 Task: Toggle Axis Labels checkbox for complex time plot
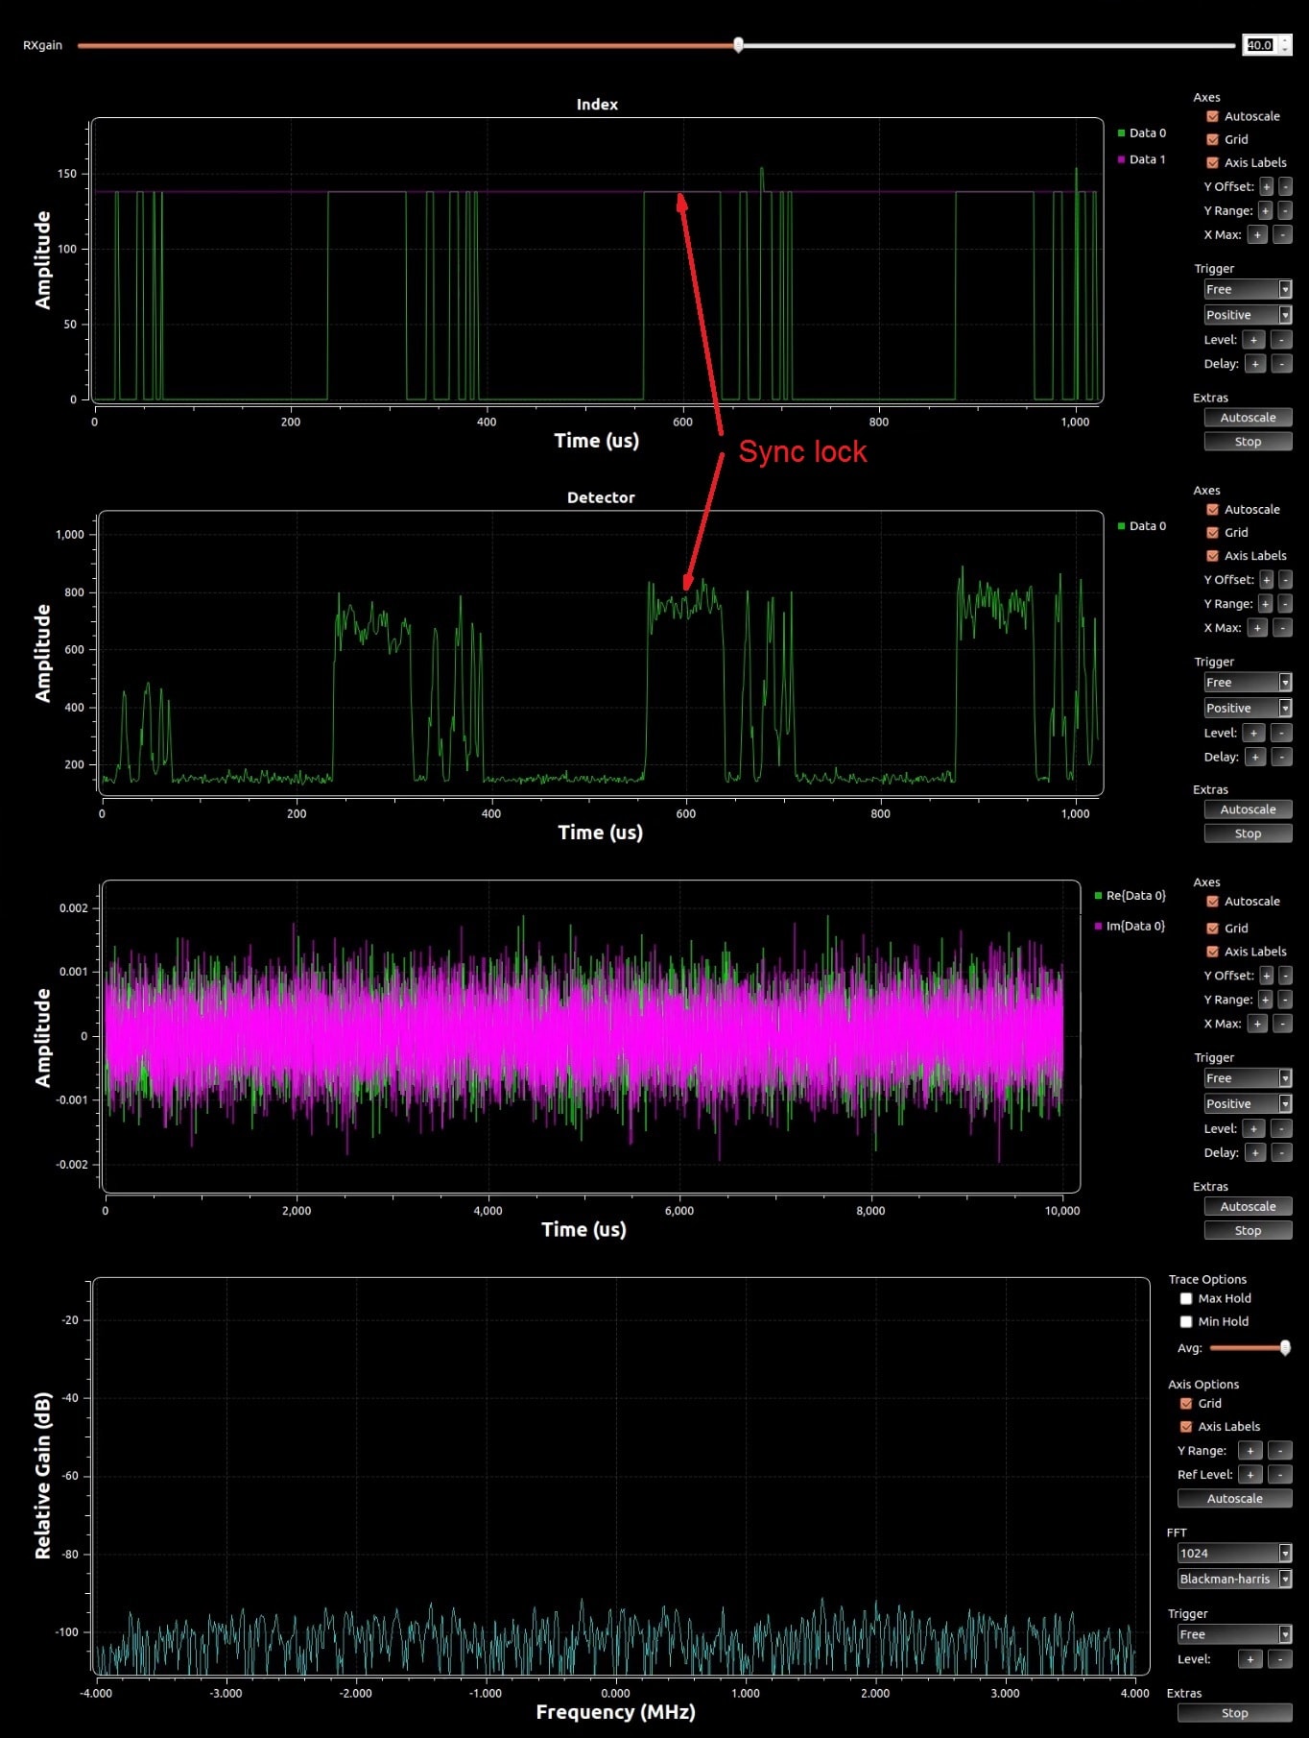[x=1212, y=952]
